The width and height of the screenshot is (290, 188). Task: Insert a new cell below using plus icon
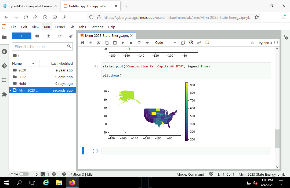[x=91, y=43]
